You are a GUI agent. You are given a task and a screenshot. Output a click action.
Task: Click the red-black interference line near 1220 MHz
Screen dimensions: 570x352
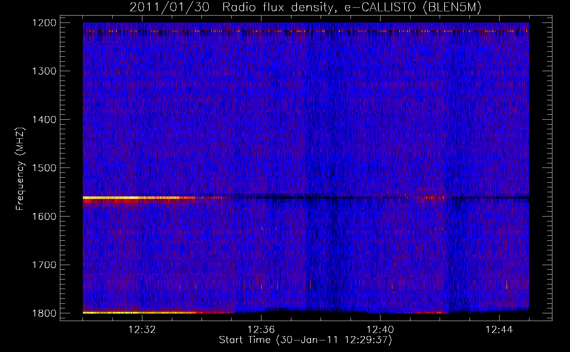coord(306,31)
